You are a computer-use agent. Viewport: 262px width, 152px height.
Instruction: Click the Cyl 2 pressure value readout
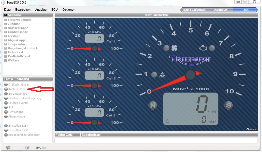click(x=94, y=75)
